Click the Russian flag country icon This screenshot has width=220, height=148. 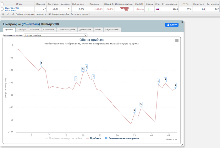point(157,9)
